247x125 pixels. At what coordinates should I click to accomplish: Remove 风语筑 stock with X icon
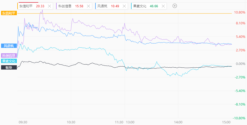(124, 6)
